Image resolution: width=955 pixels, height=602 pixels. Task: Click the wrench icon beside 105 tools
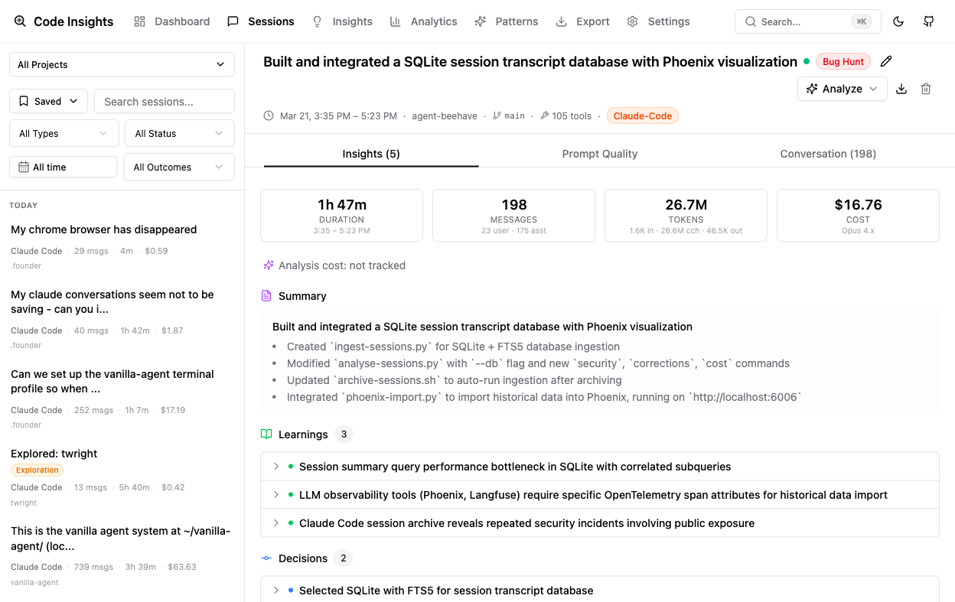pyautogui.click(x=544, y=116)
